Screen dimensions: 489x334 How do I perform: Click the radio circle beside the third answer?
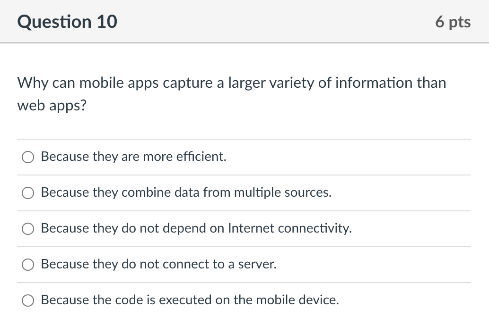(x=27, y=229)
